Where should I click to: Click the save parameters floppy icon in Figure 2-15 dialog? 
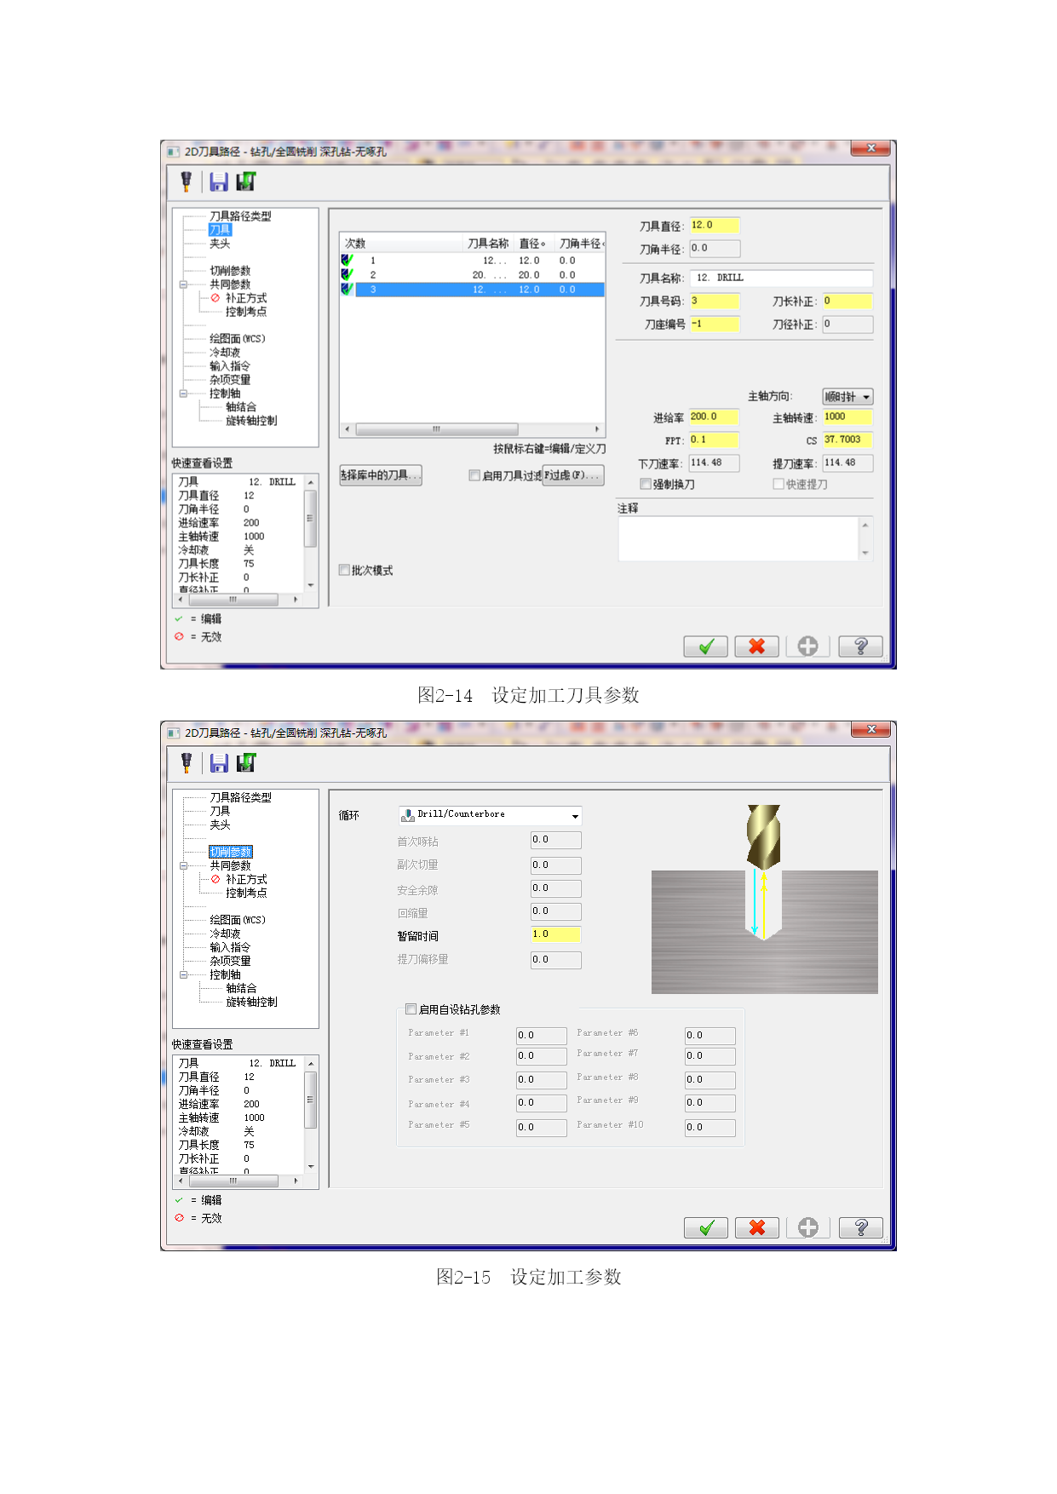pyautogui.click(x=219, y=762)
